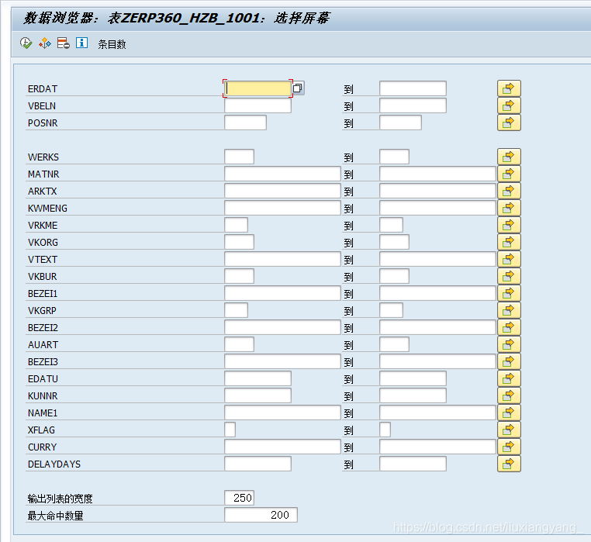This screenshot has height=542, width=591.
Task: Click the 输出列表的宽度 field showing 250
Action: (240, 498)
